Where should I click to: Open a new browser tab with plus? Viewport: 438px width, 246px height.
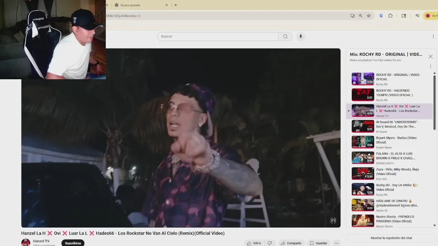176,5
